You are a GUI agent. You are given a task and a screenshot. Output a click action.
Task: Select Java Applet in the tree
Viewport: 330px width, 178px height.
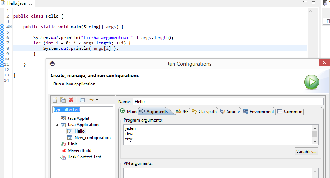tap(78, 118)
